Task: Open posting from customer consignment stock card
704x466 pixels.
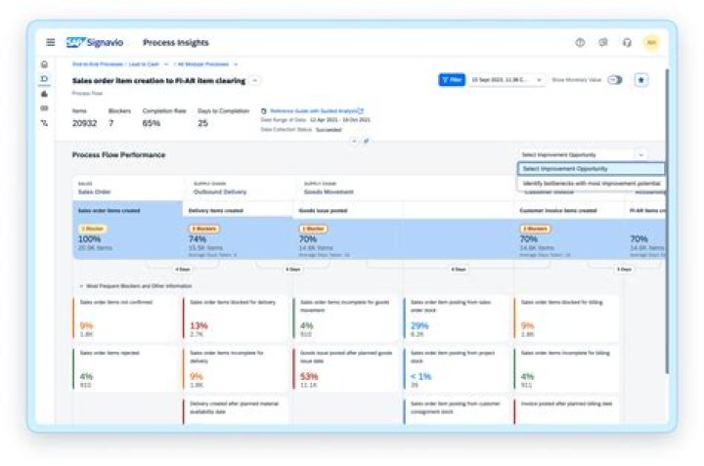Action: [457, 410]
